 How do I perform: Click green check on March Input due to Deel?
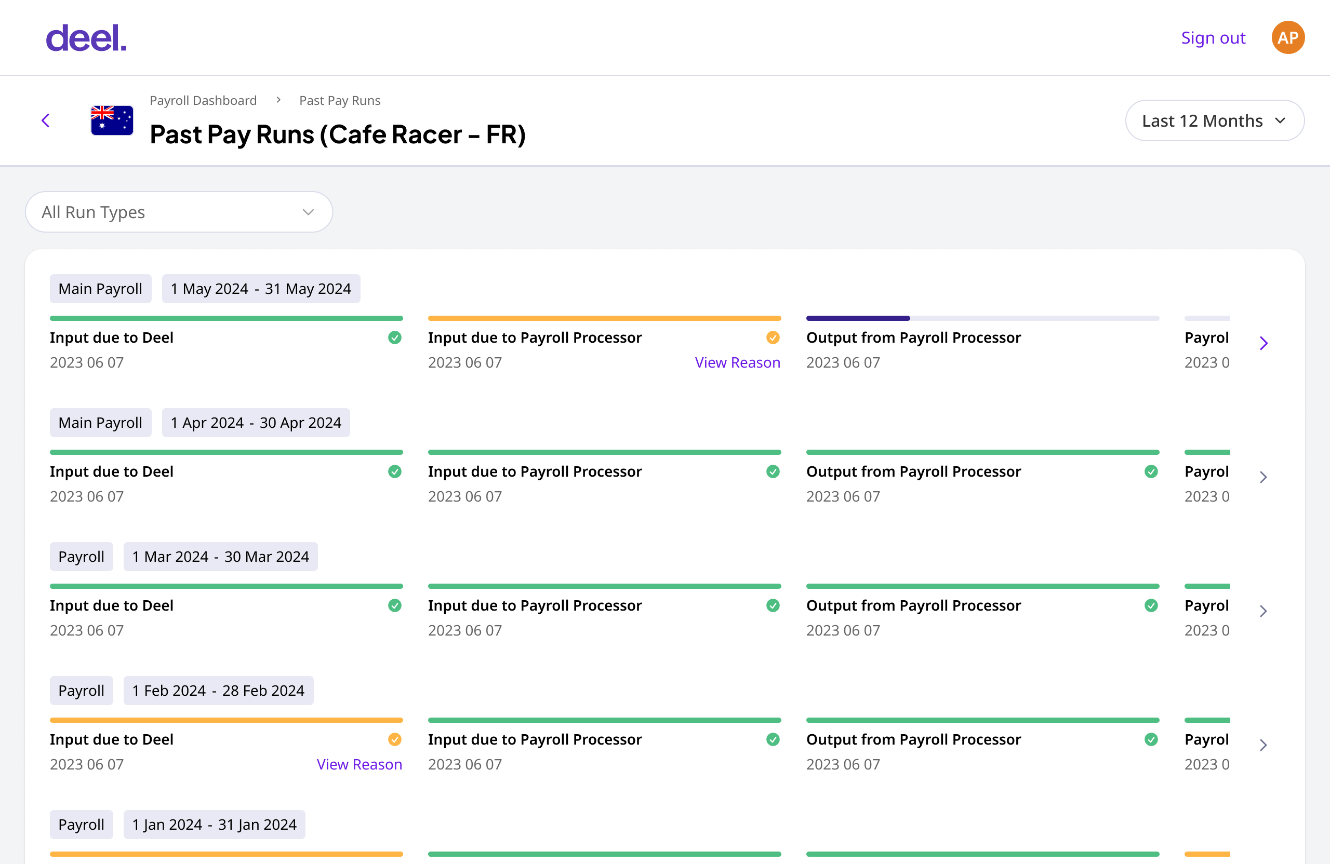394,605
